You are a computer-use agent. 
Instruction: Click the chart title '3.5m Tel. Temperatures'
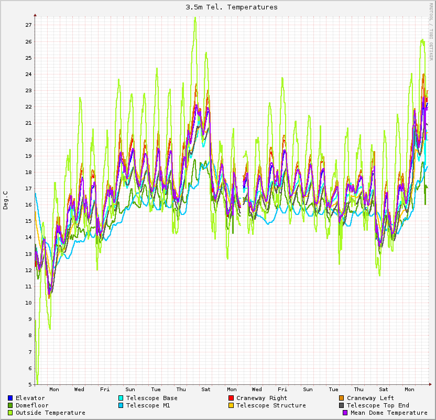(232, 7)
